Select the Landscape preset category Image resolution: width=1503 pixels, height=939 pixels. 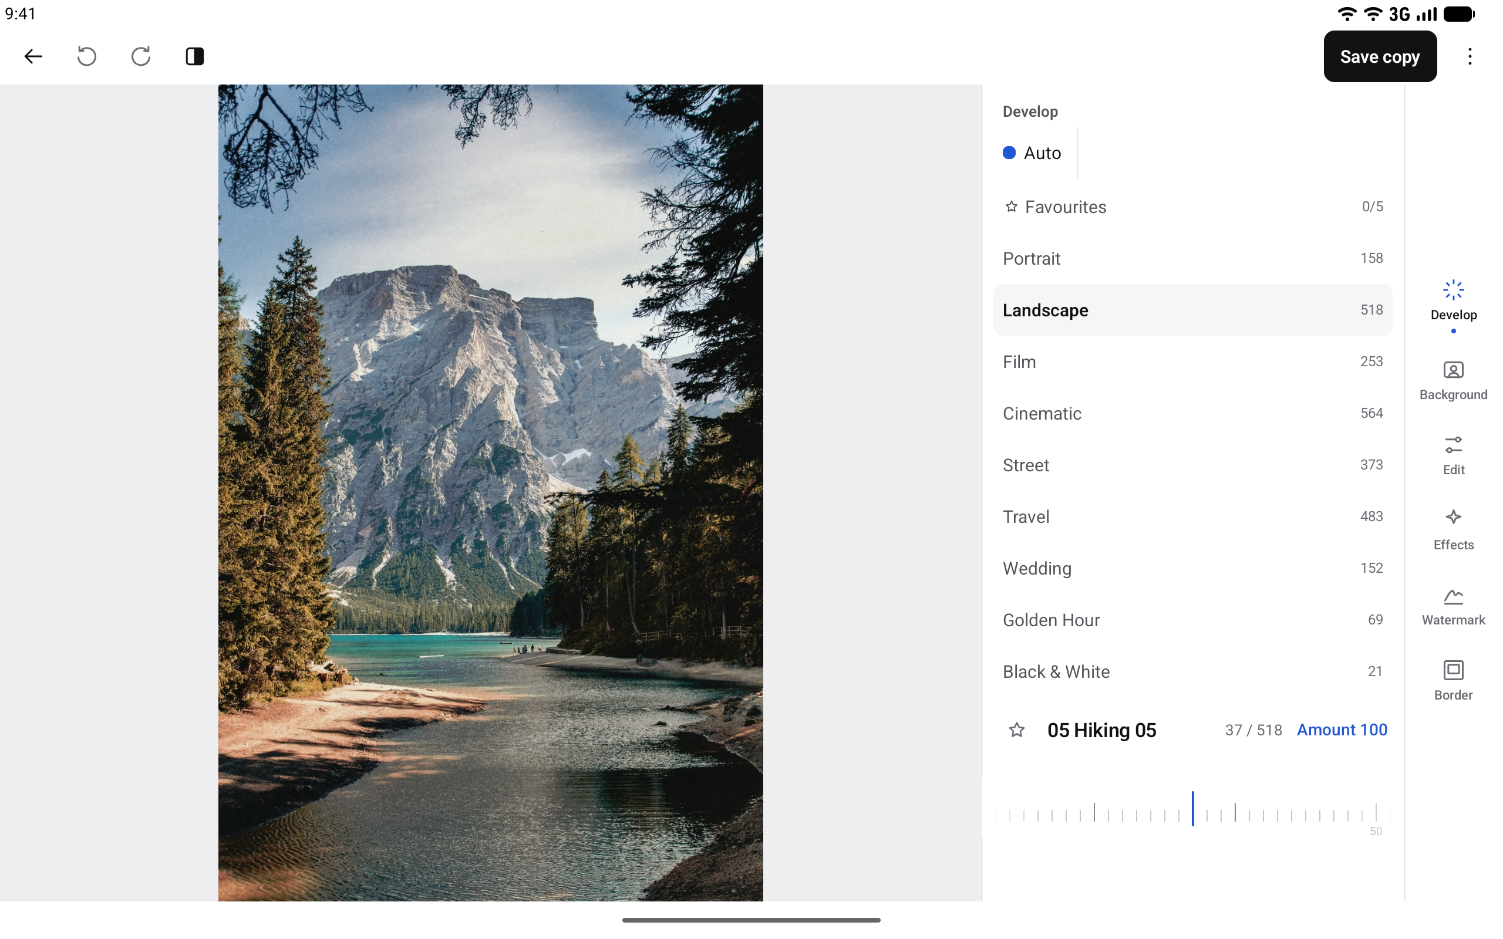(x=1192, y=310)
